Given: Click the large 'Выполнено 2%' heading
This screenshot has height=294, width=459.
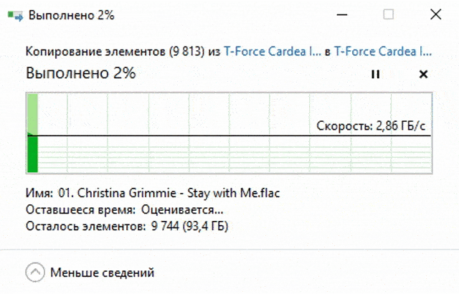Looking at the screenshot, I should [x=80, y=73].
